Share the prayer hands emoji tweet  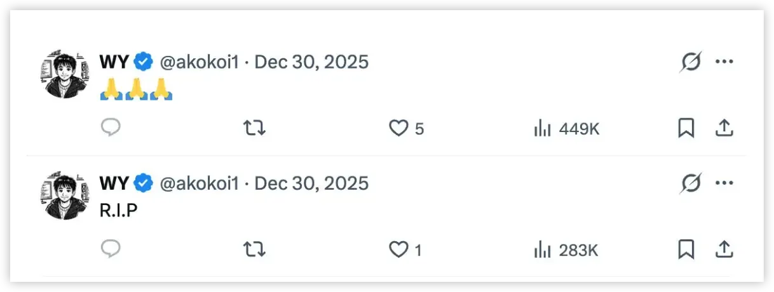(x=724, y=128)
